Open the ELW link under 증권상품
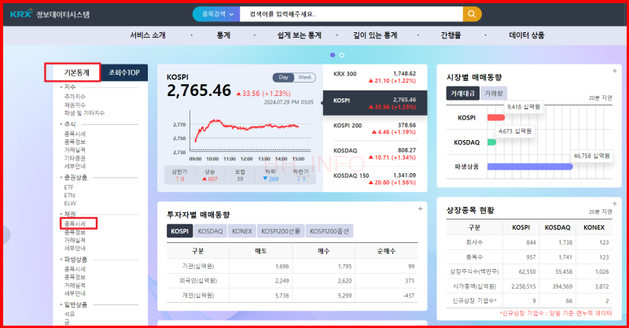Screen dimensions: 629x328 [70, 204]
